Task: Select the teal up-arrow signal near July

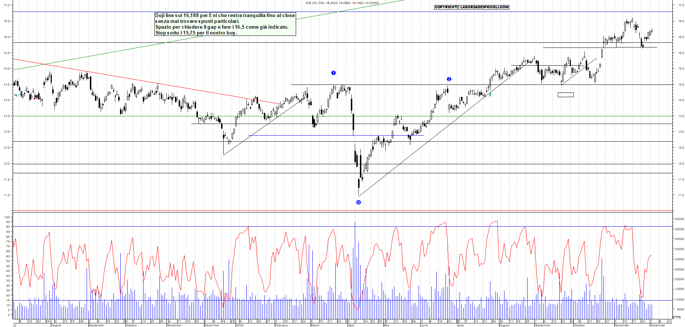Action: (490, 94)
